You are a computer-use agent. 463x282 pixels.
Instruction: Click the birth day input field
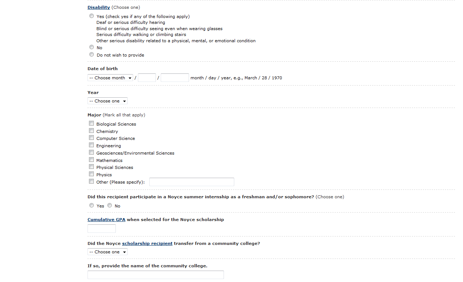tap(147, 78)
